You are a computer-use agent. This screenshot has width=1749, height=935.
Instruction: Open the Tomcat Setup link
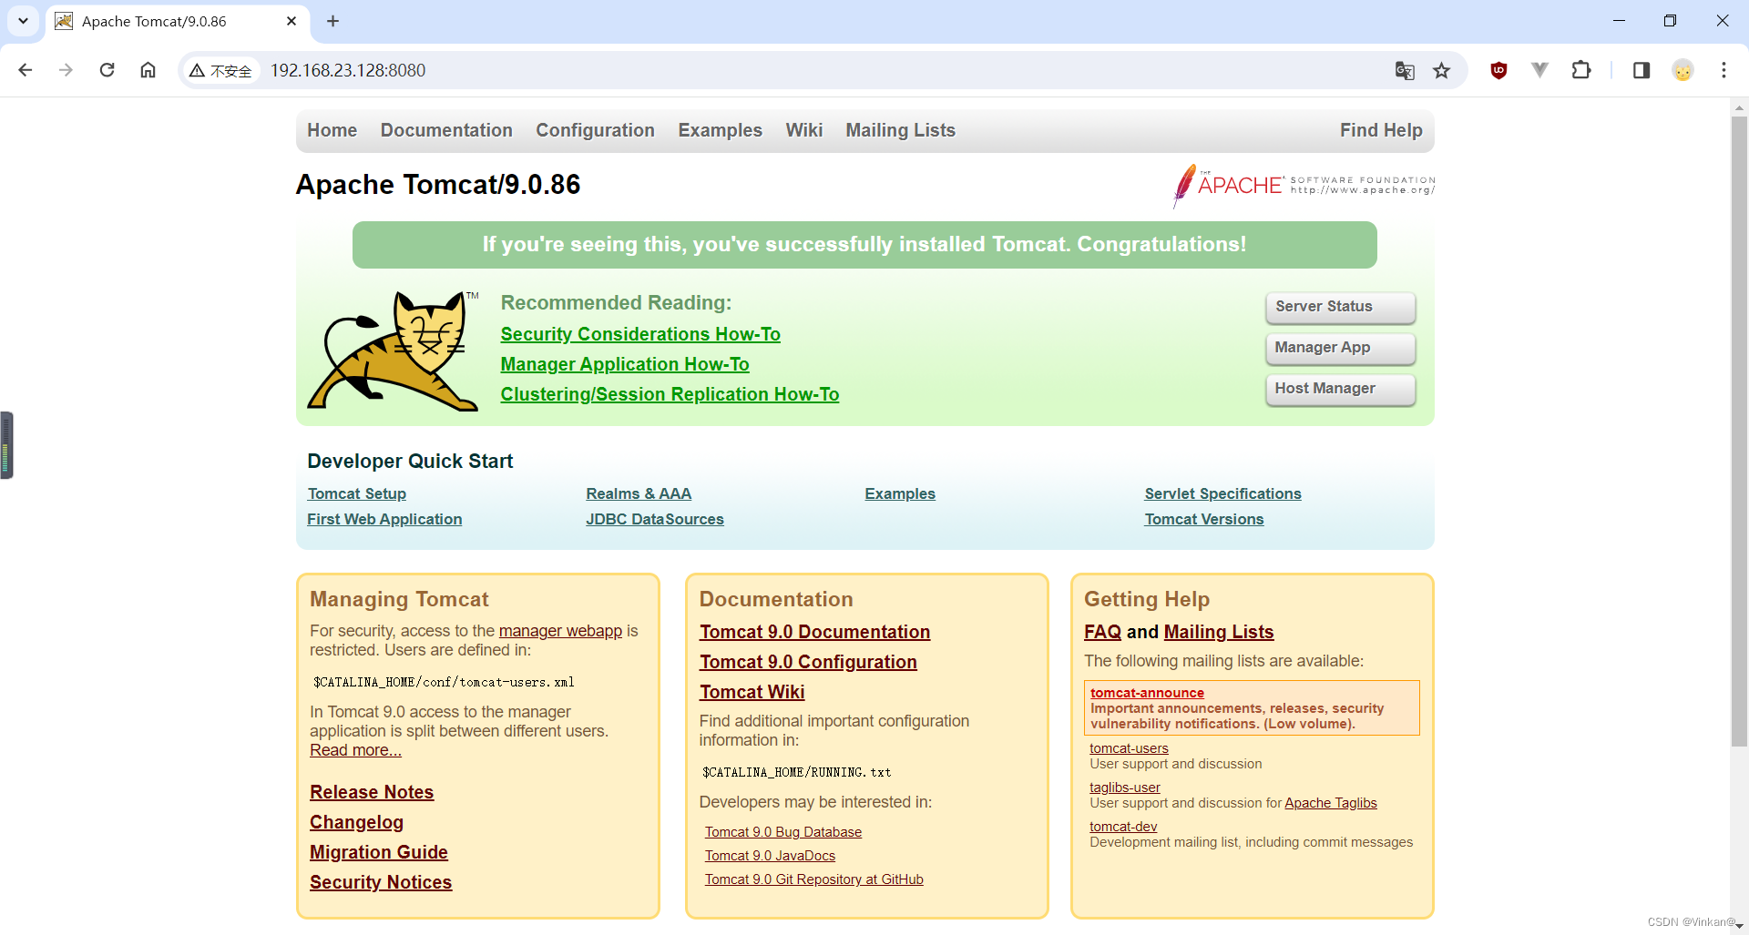pos(356,493)
